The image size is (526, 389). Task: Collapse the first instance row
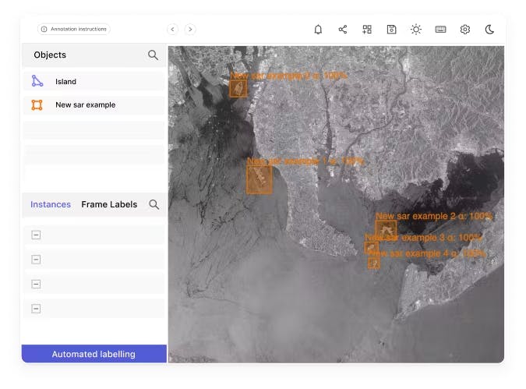36,235
